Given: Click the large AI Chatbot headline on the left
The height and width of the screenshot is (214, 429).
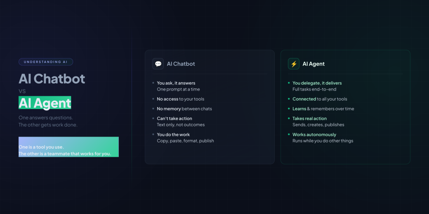Looking at the screenshot, I should click(52, 79).
